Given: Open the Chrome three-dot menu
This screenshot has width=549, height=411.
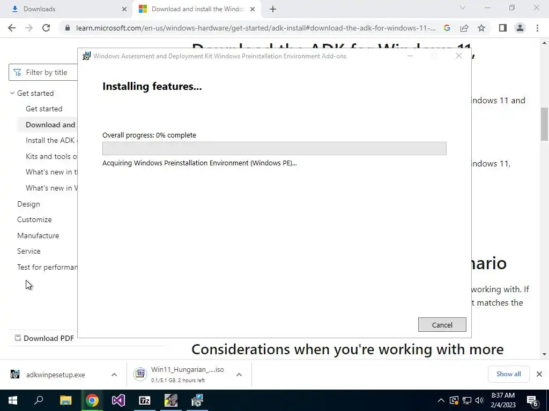Looking at the screenshot, I should [537, 28].
